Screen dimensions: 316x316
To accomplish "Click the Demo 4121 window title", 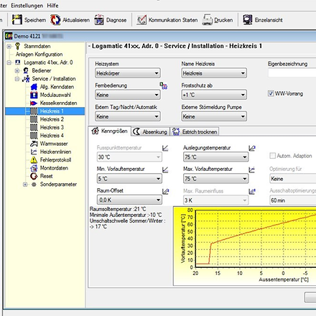I will click(x=27, y=36).
